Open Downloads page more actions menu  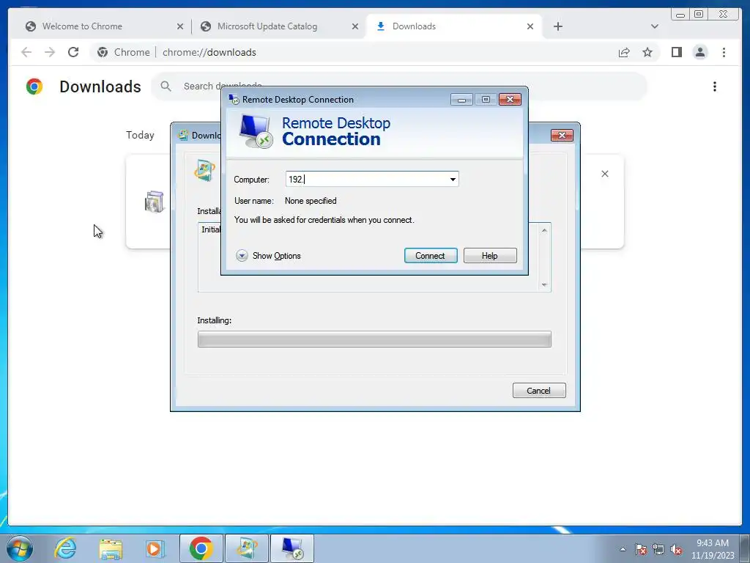coord(715,87)
